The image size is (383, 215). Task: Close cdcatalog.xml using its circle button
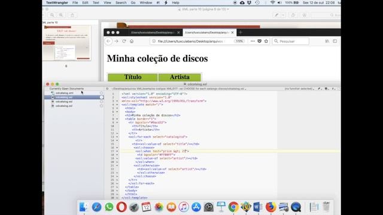(x=101, y=93)
